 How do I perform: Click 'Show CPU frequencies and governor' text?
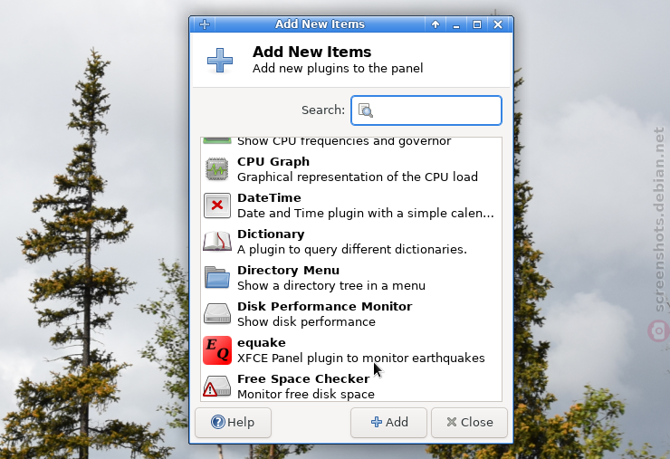click(x=344, y=141)
